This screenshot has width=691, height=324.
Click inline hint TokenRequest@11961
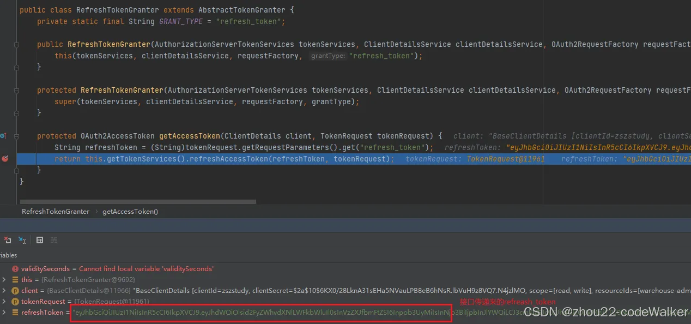506,159
